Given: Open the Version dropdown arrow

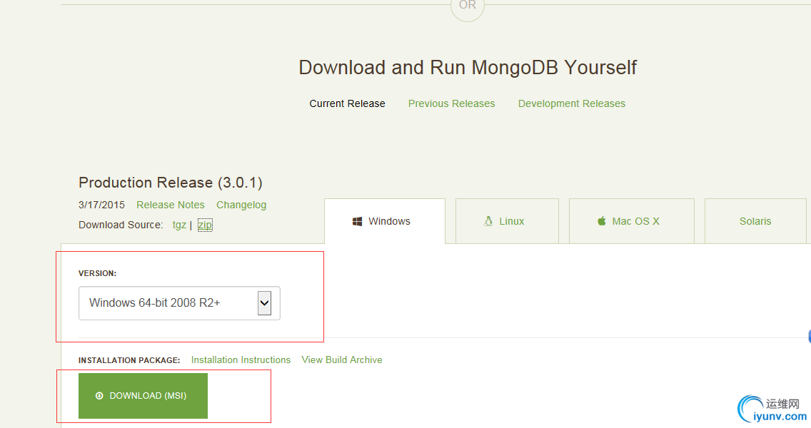Looking at the screenshot, I should click(264, 303).
